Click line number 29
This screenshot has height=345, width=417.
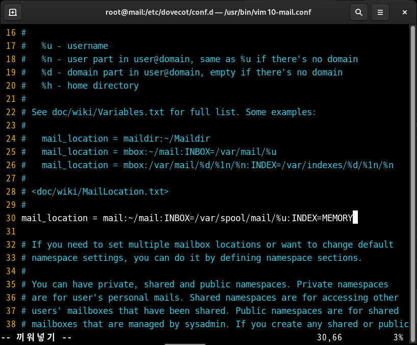(11, 205)
